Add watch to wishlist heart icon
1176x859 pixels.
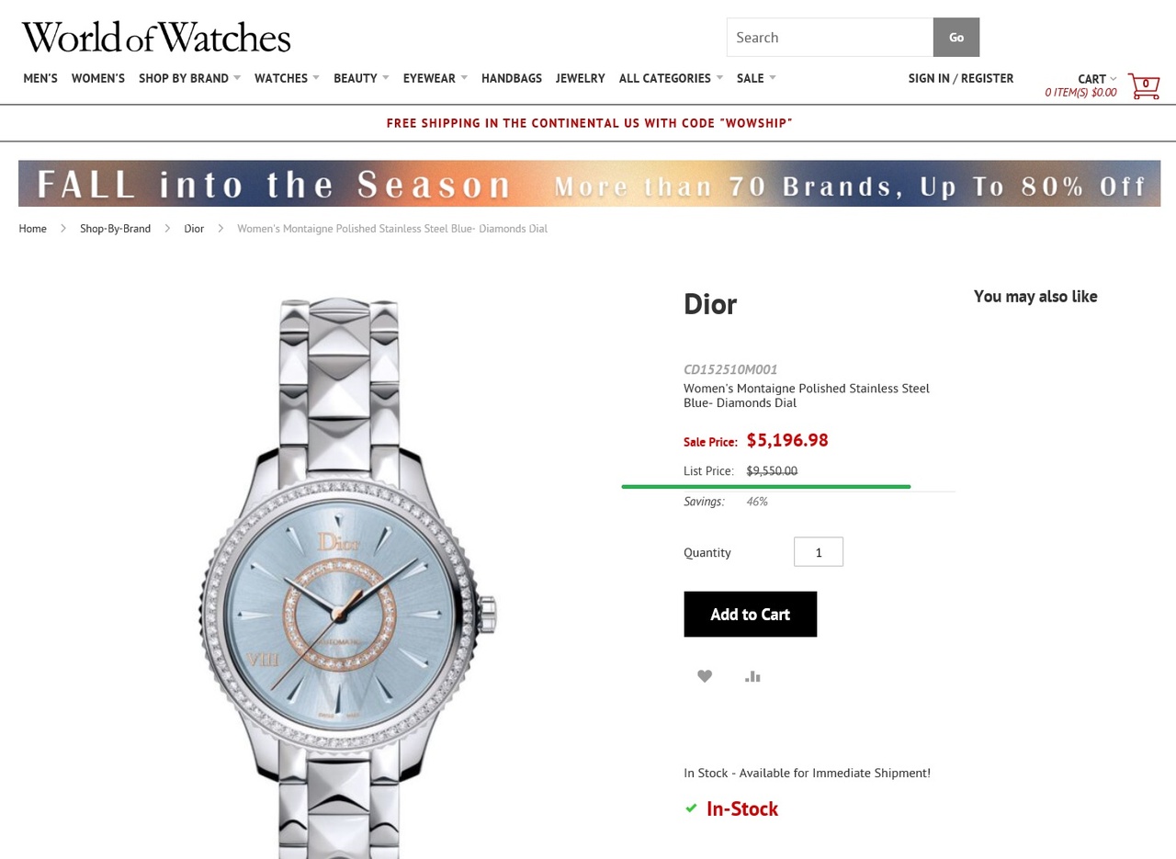[x=705, y=676]
